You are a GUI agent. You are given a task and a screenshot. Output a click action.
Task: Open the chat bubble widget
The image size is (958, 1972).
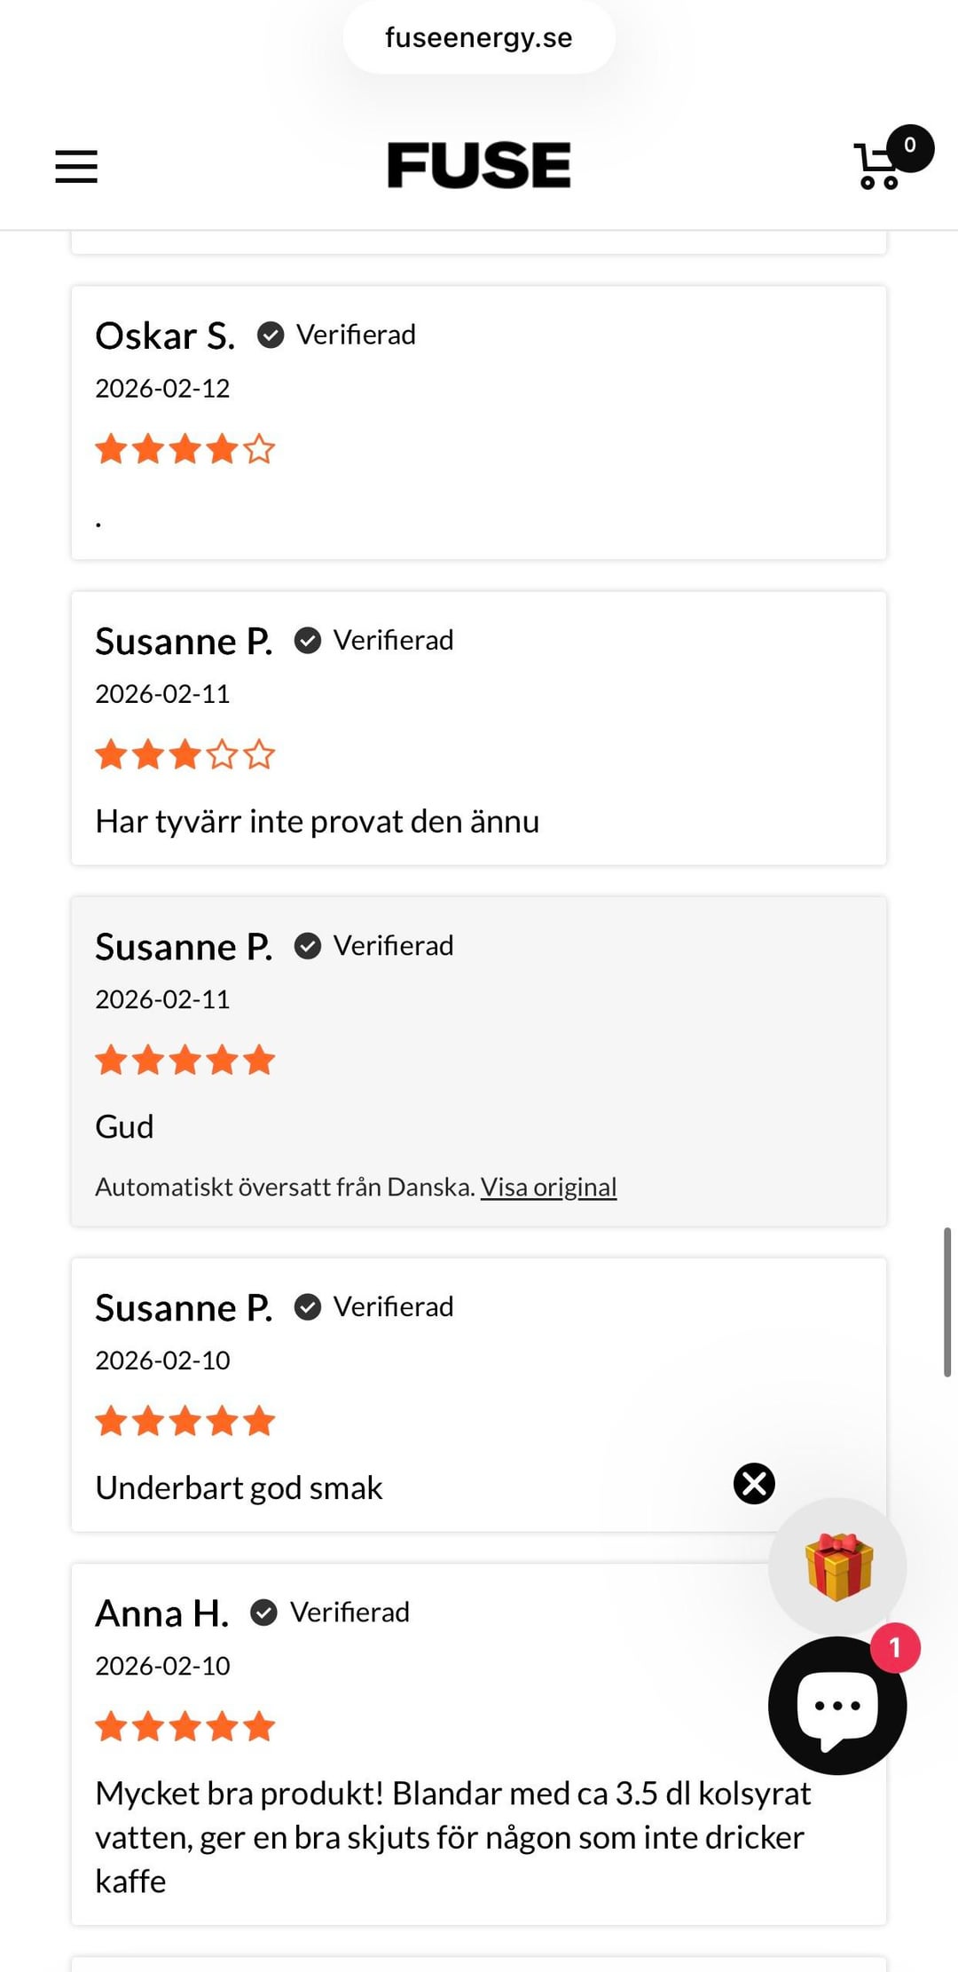[836, 1706]
